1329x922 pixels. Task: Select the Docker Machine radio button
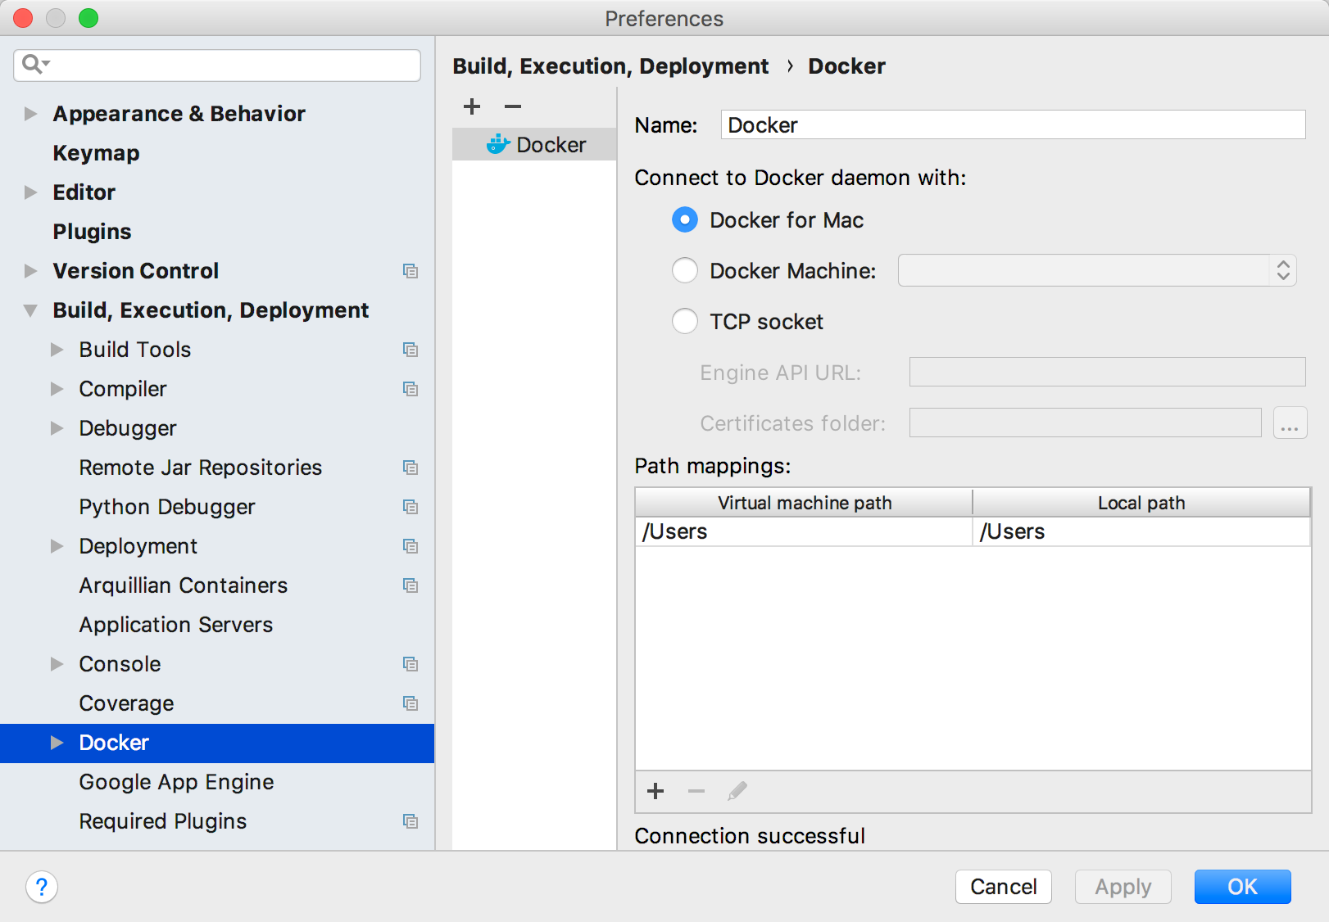click(685, 271)
